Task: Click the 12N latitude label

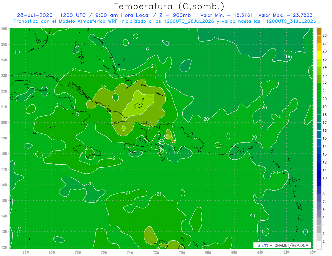Action: pyautogui.click(x=4, y=247)
